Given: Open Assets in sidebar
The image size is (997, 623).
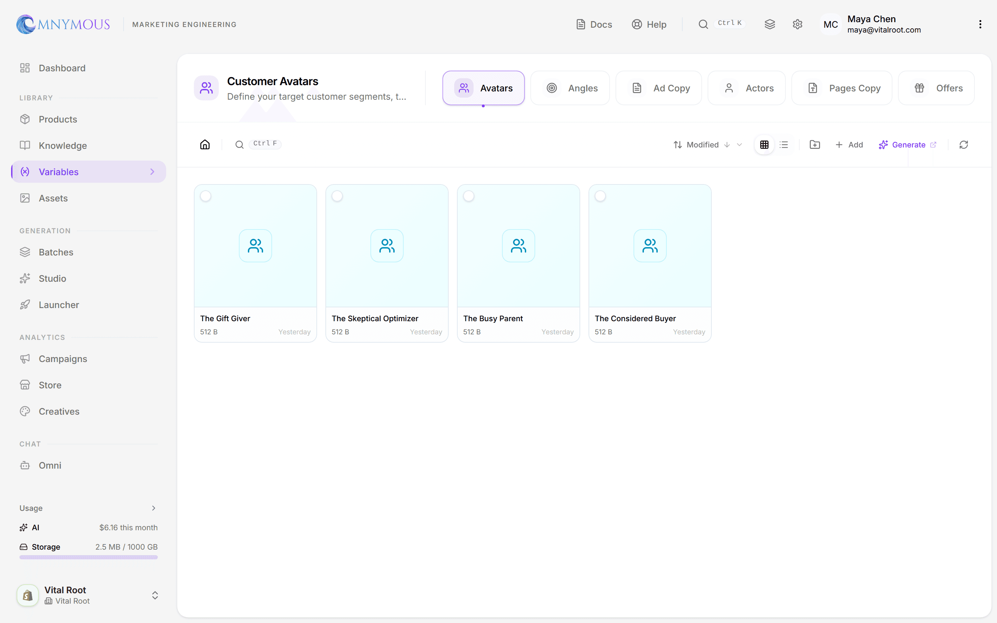Looking at the screenshot, I should pos(89,198).
